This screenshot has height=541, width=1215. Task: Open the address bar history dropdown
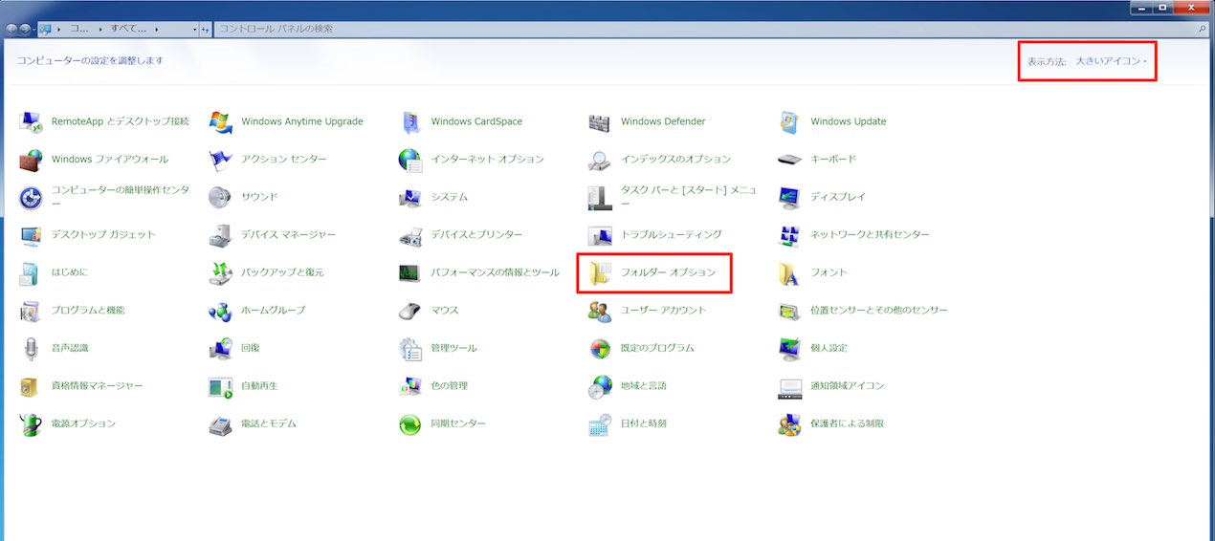195,30
